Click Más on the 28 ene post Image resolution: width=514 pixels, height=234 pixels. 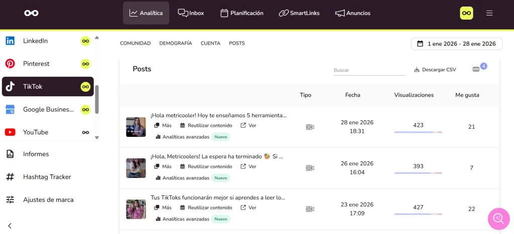tap(163, 125)
